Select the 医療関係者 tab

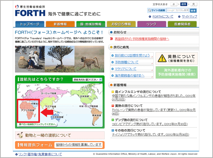(182, 24)
